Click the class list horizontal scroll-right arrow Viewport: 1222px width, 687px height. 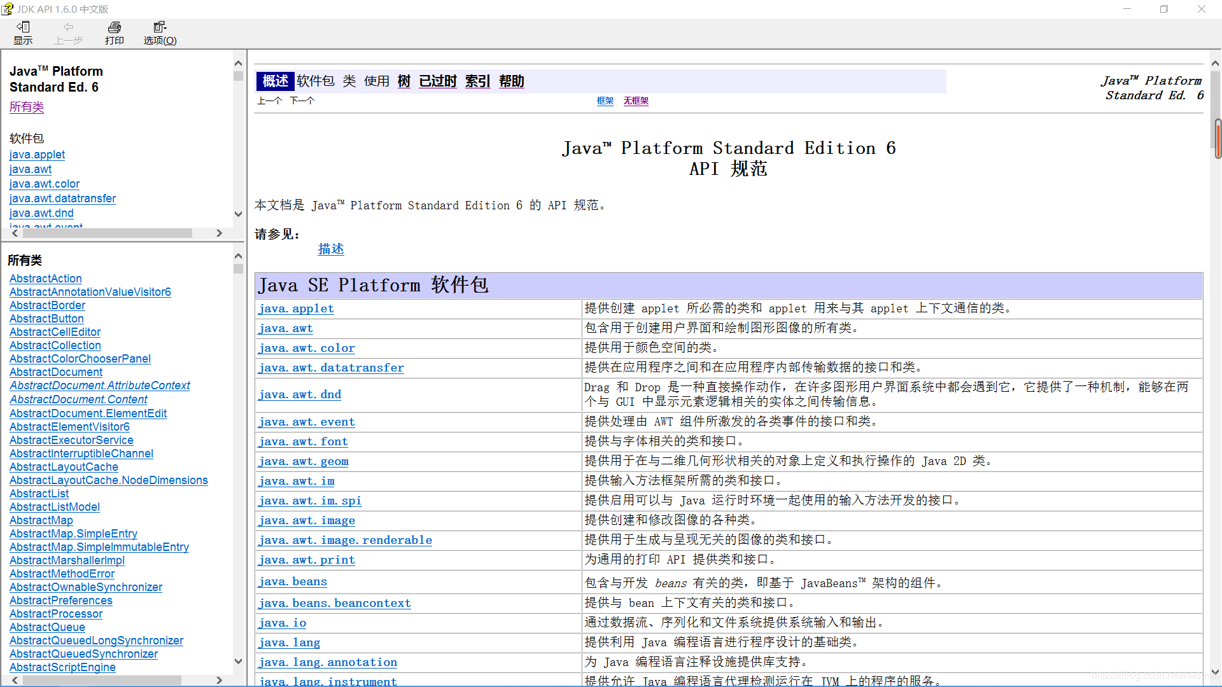point(219,680)
